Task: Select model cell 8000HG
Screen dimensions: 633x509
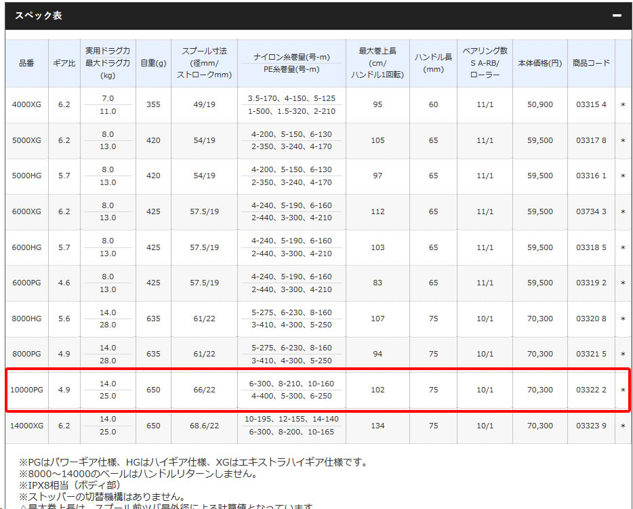Action: (26, 319)
